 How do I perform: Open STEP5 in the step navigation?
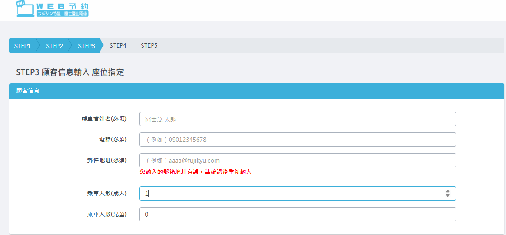(x=149, y=45)
